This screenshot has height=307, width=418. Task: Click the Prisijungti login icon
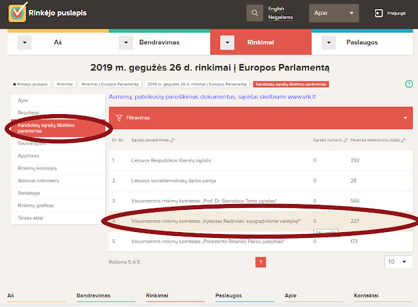(x=379, y=13)
